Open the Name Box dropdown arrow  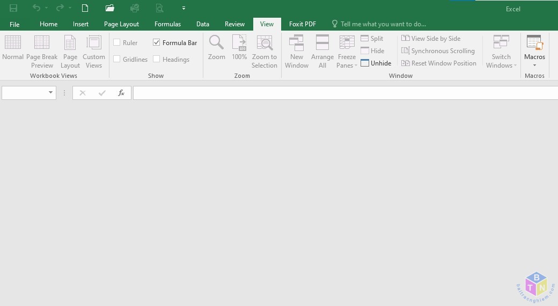pyautogui.click(x=50, y=93)
